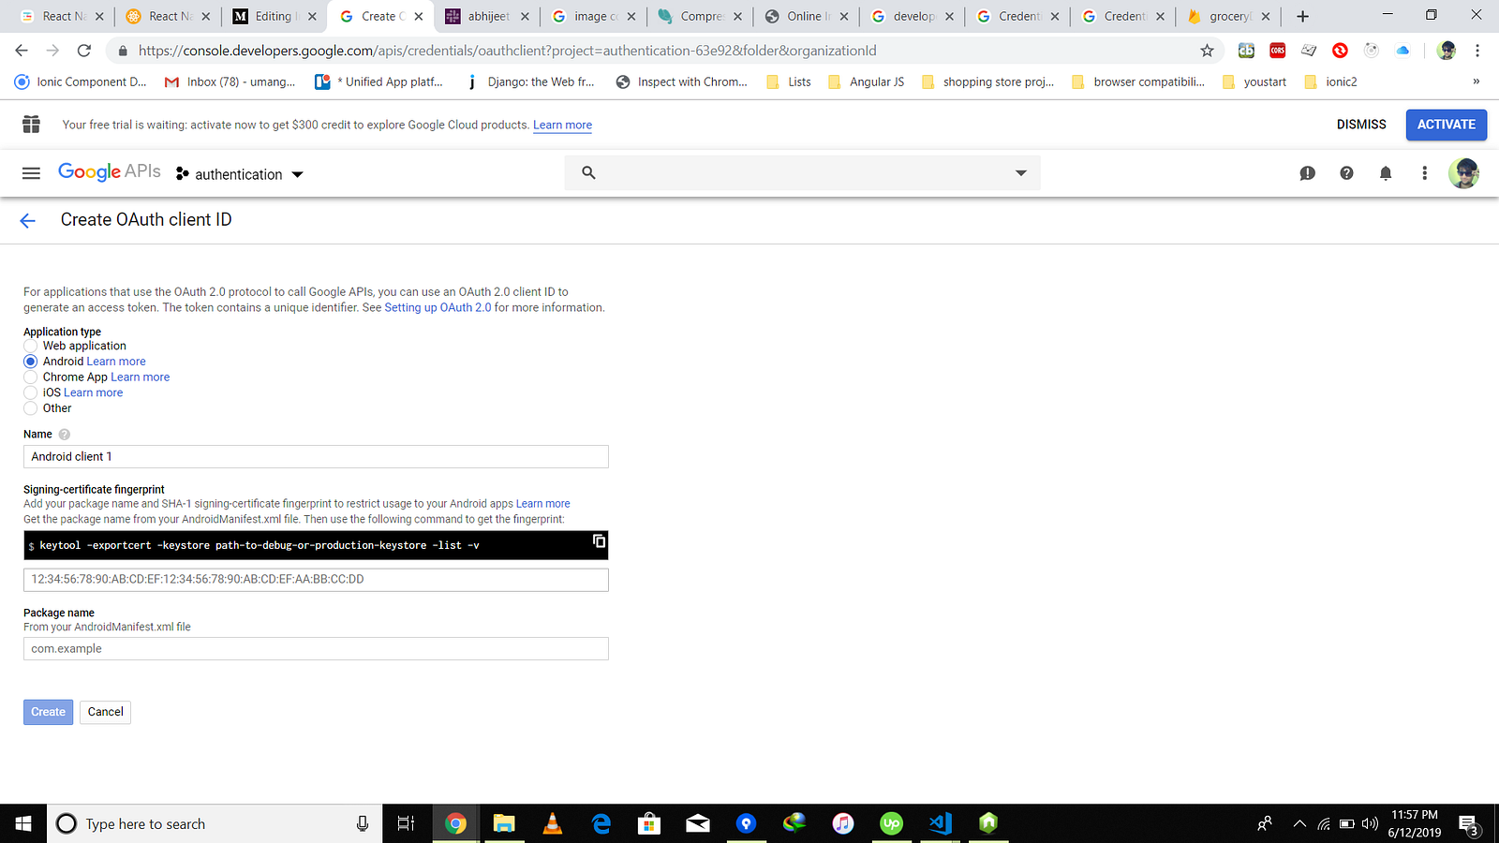This screenshot has width=1499, height=843.
Task: Open Learn more link beside Chrome App
Action: [x=141, y=377]
